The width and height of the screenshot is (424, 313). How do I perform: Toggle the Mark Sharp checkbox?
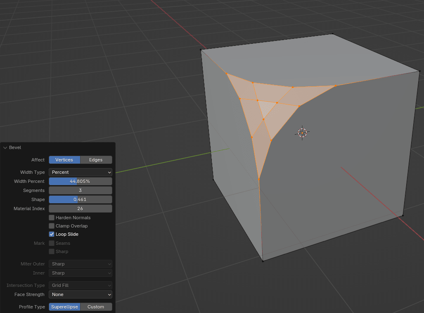point(52,251)
